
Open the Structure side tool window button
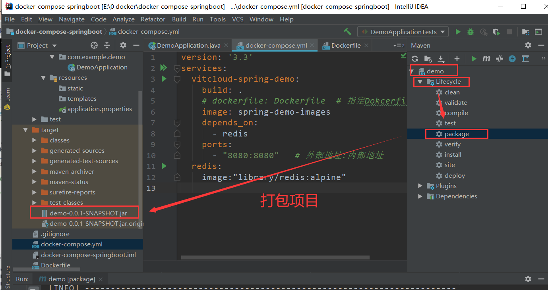[x=7, y=277]
